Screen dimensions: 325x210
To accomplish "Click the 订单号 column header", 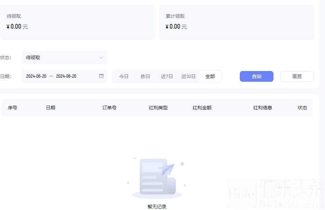I will click(x=109, y=108).
